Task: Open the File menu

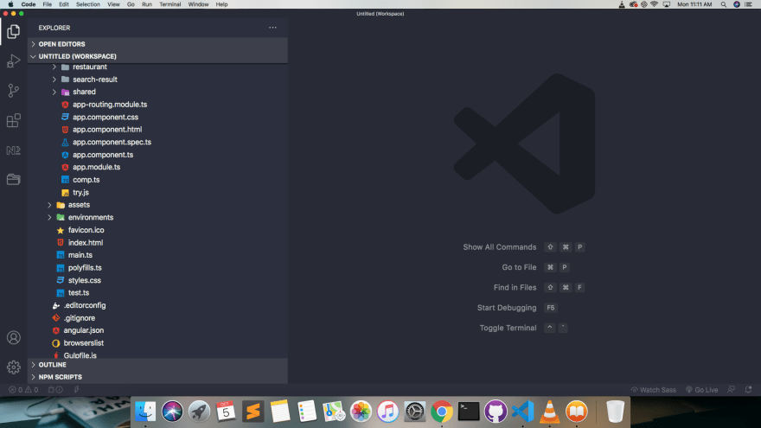Action: (x=47, y=4)
